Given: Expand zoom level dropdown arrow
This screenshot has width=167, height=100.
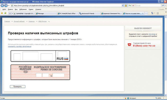Looking at the screenshot, I should coord(164,98).
